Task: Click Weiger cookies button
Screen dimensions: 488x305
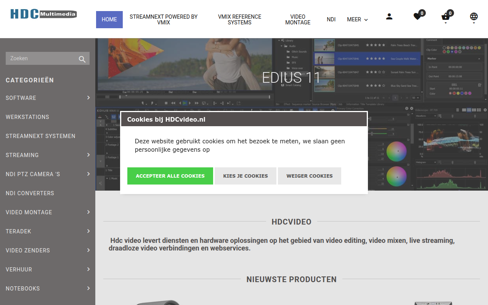Action: (310, 176)
